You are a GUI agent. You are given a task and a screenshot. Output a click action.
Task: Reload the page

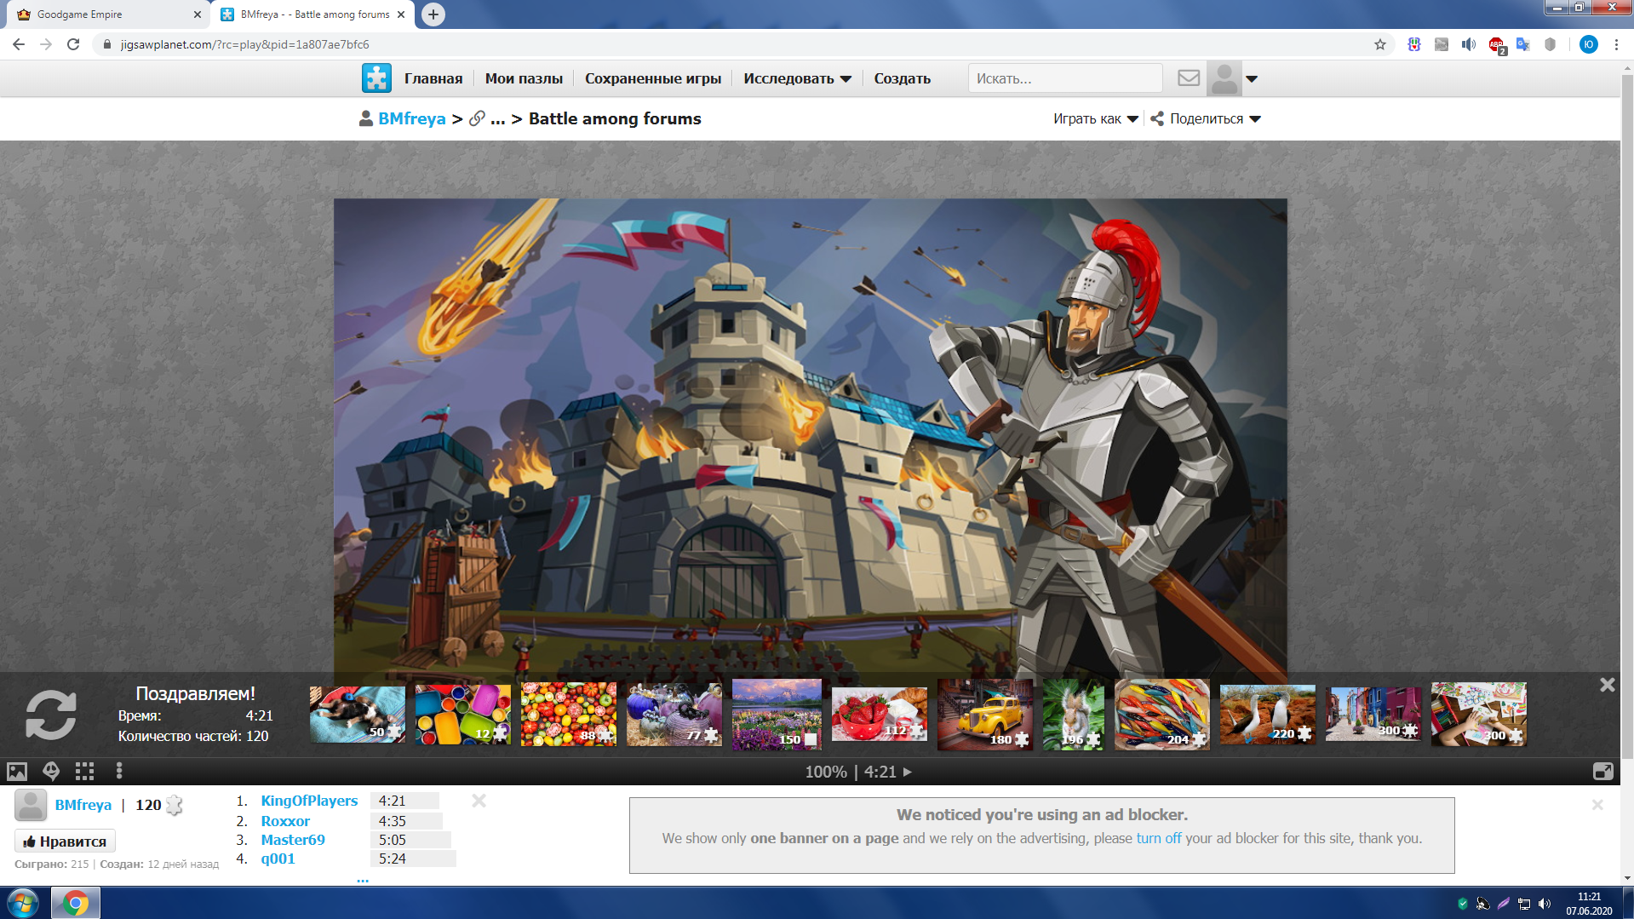point(73,44)
